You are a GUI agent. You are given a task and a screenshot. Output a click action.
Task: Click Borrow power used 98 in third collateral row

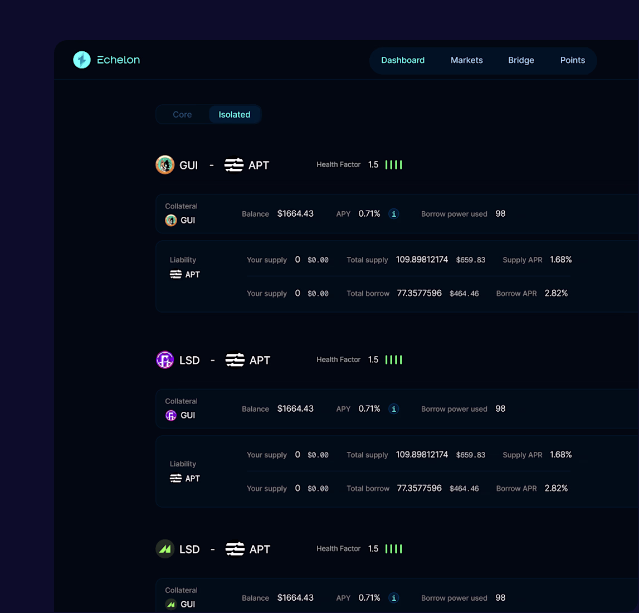click(x=500, y=597)
